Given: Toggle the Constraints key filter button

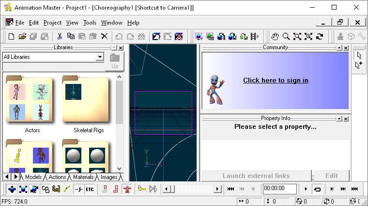Looking at the screenshot, I should click(46, 189).
